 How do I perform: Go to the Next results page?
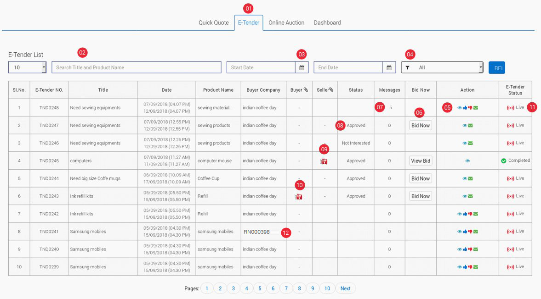tap(345, 288)
